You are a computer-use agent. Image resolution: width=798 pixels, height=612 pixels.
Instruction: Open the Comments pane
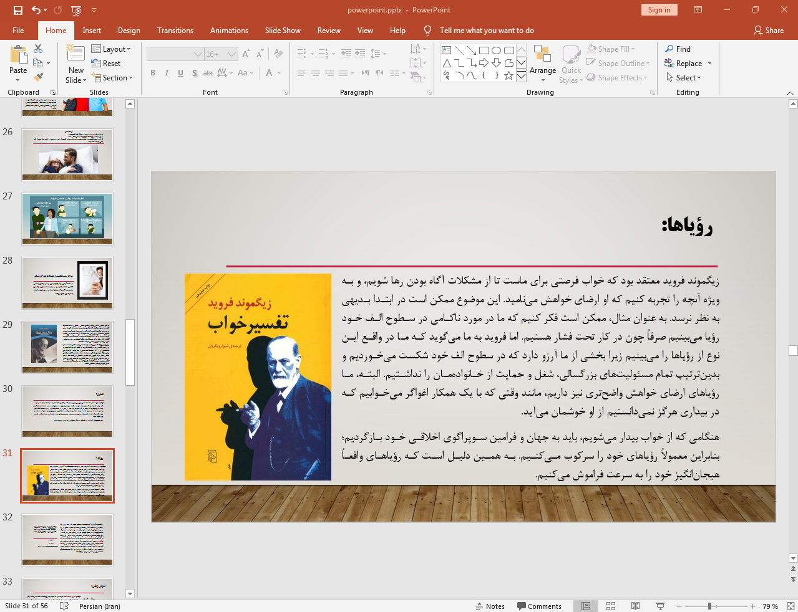point(539,606)
